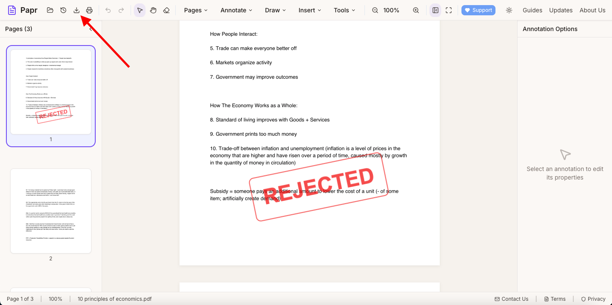
Task: Open the Insert dropdown menu
Action: pos(309,10)
